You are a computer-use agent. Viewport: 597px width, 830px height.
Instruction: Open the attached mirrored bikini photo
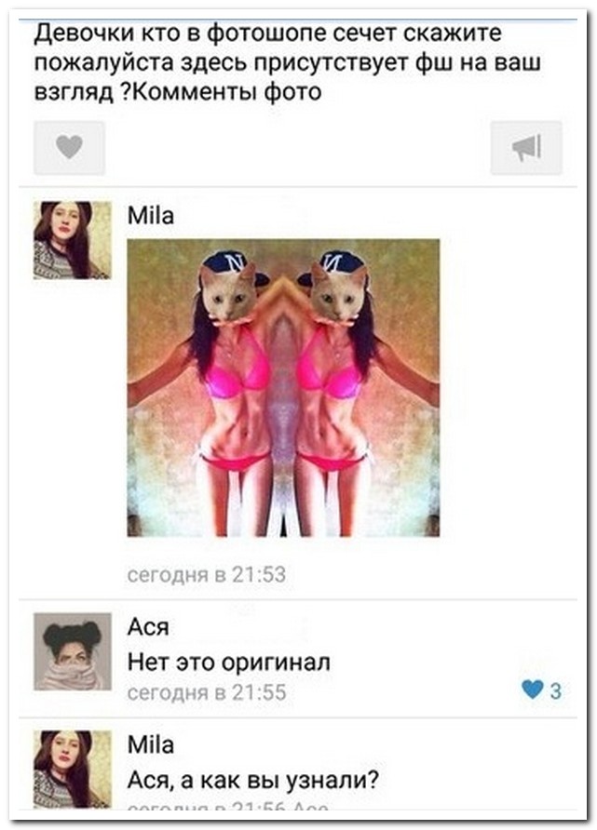(283, 388)
